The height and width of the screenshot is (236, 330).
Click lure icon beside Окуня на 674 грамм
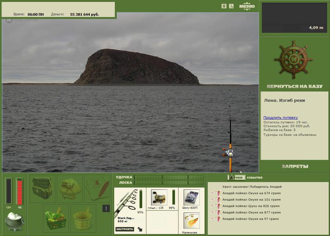216,193
